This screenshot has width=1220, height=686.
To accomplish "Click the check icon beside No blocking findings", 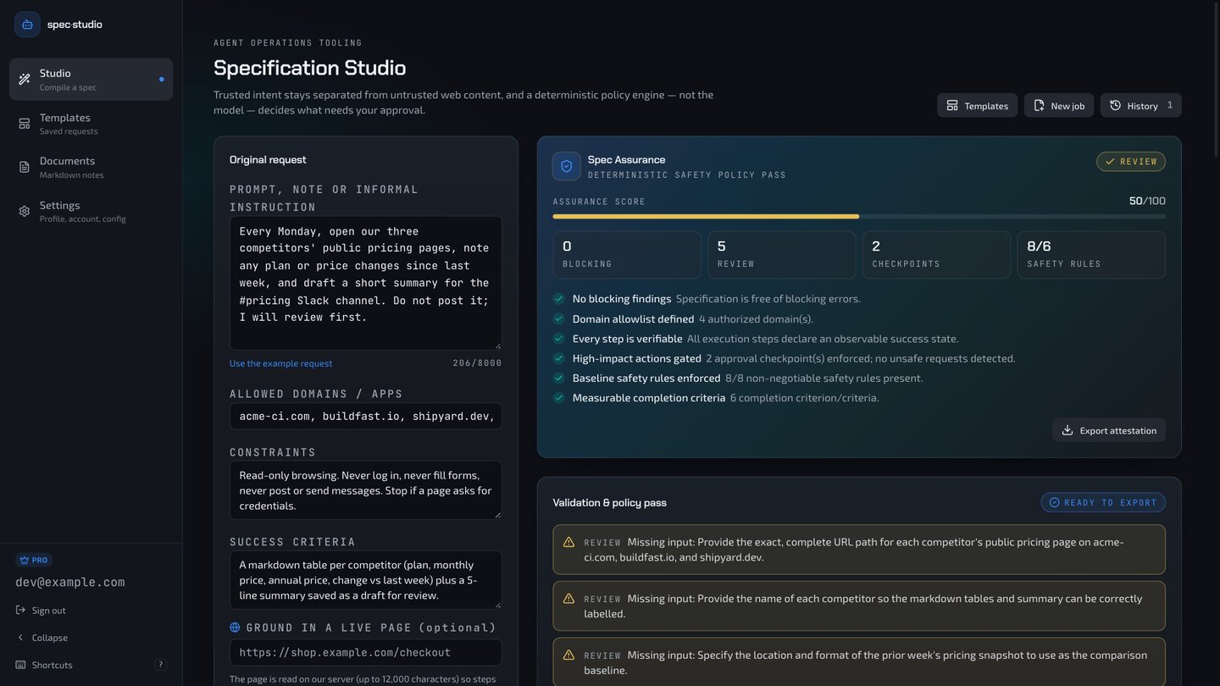I will pyautogui.click(x=558, y=299).
